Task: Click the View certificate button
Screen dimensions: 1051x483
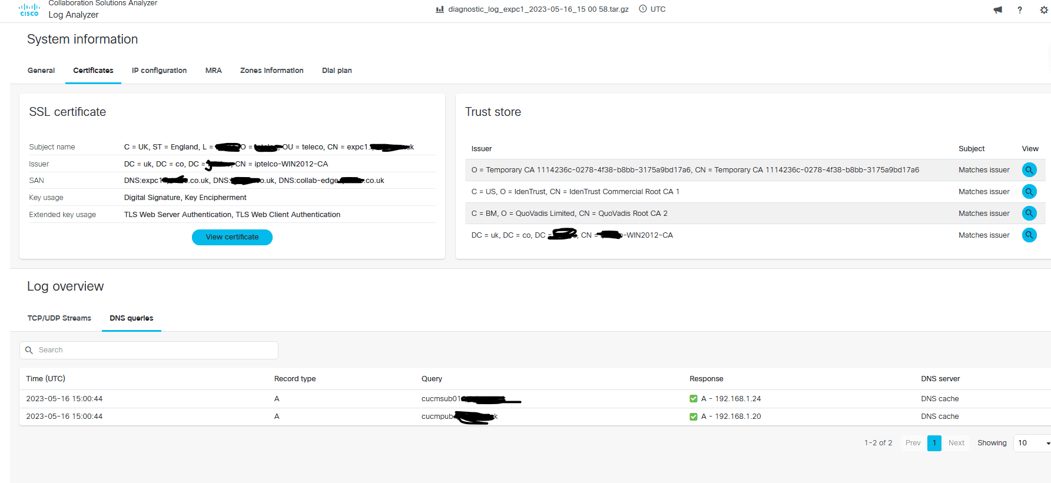Action: 232,237
